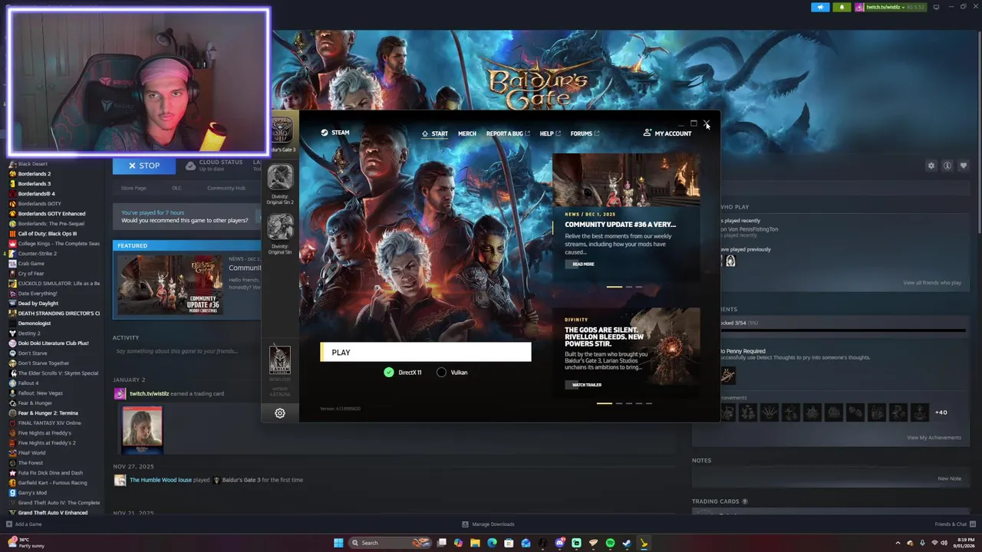Click the taskbar weather widget
This screenshot has height=552, width=982.
point(26,543)
